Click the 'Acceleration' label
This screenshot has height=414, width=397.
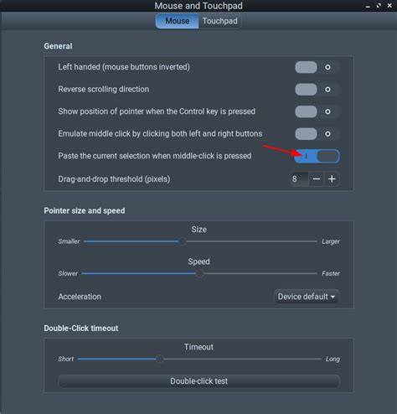80,297
